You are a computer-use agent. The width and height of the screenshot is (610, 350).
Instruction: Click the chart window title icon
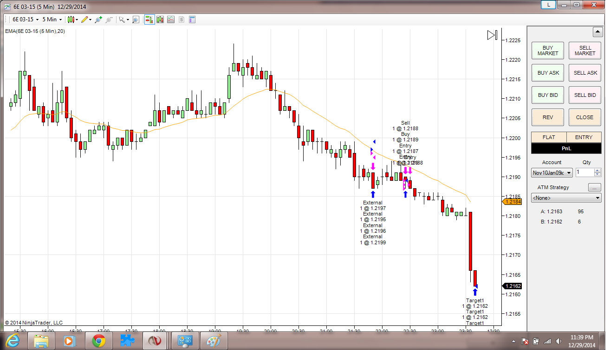click(7, 6)
